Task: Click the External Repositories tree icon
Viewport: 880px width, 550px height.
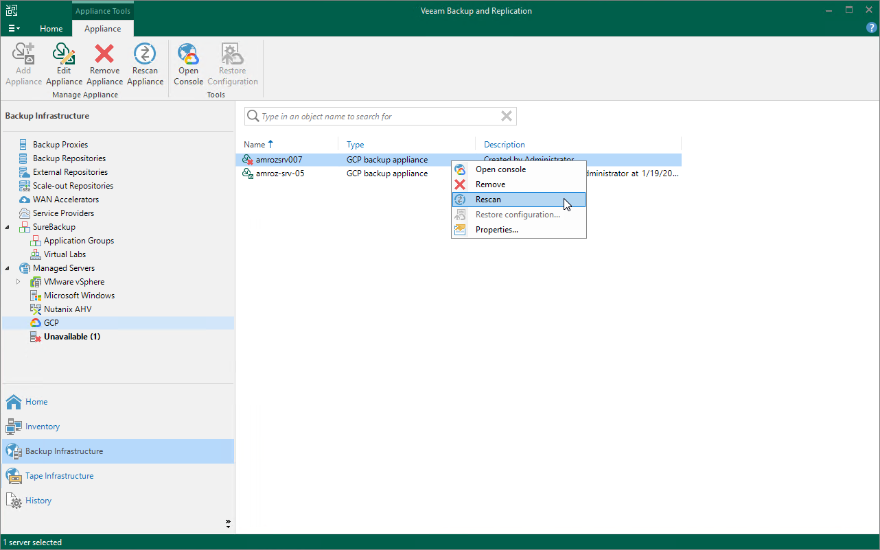Action: point(25,172)
